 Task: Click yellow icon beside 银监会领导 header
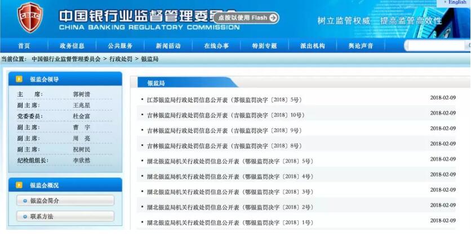click(x=19, y=79)
